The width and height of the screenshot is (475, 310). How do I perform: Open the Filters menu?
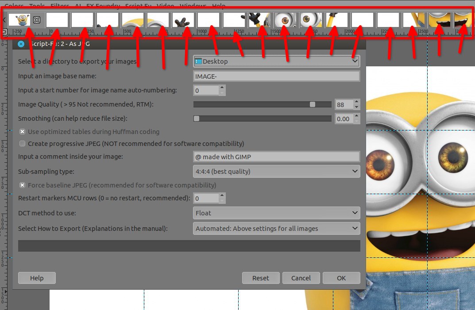point(60,5)
